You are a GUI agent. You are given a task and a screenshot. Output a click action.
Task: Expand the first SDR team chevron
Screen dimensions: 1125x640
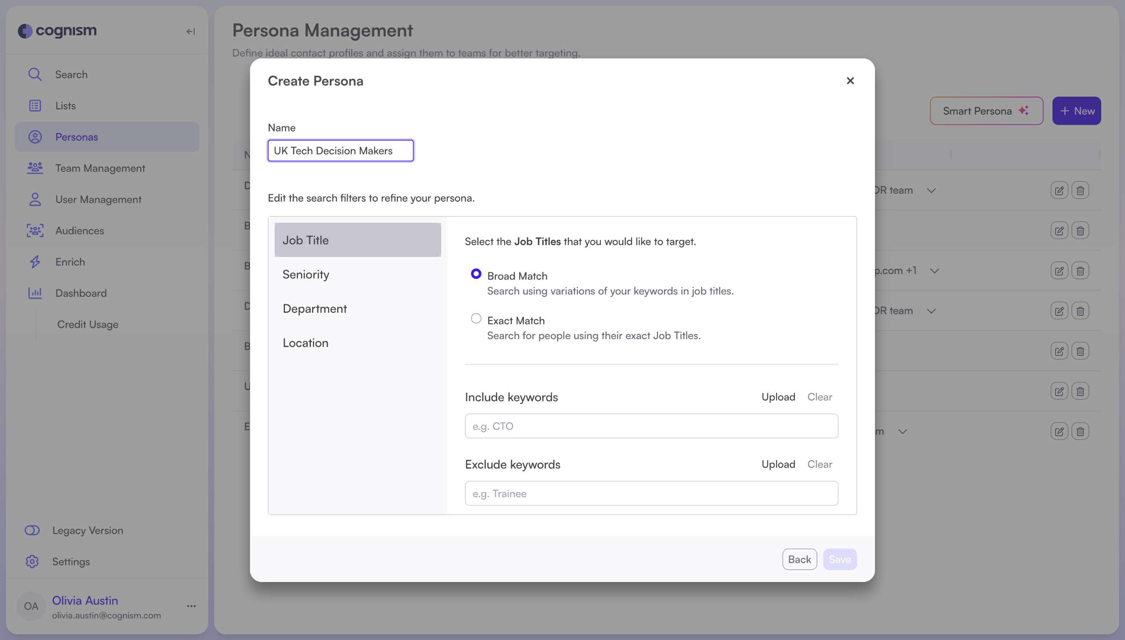point(931,190)
